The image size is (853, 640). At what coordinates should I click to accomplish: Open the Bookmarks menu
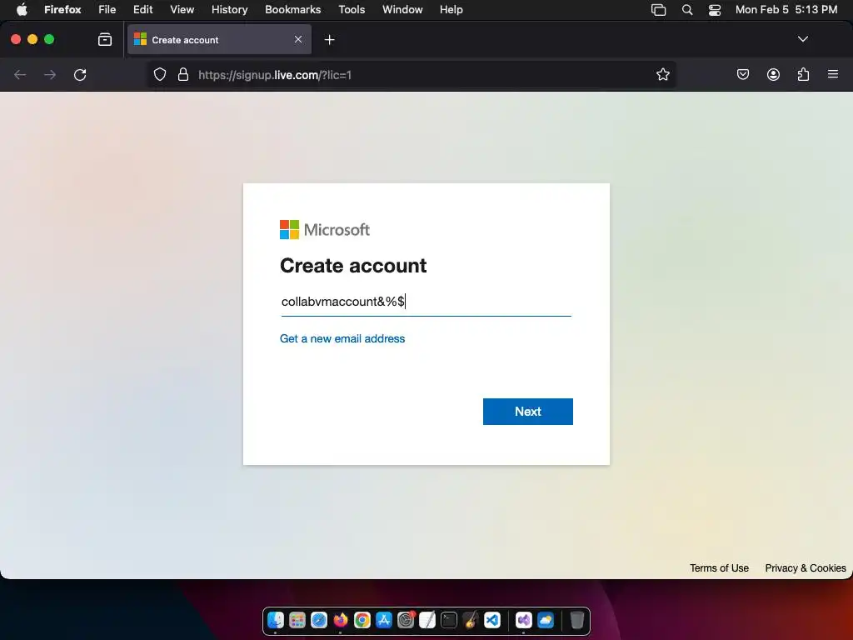point(292,9)
